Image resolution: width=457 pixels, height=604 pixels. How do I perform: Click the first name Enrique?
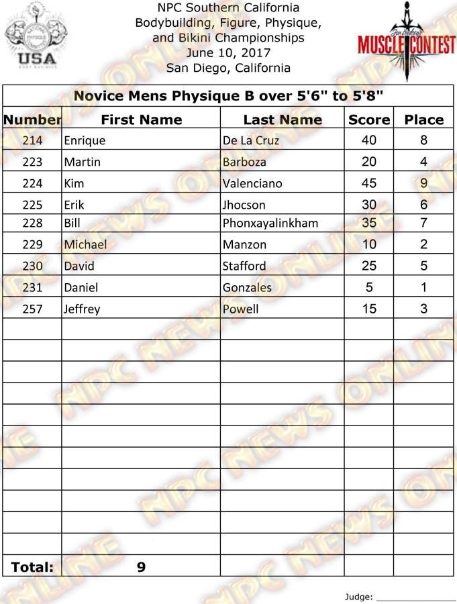pos(85,141)
